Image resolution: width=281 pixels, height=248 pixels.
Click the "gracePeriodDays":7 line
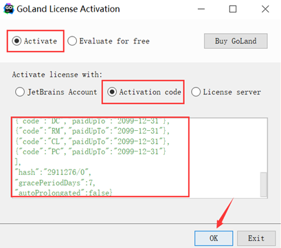click(55, 183)
